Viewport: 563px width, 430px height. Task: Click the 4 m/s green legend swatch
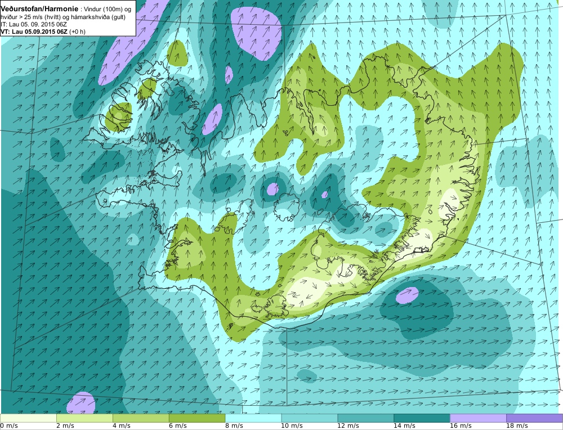click(141, 418)
